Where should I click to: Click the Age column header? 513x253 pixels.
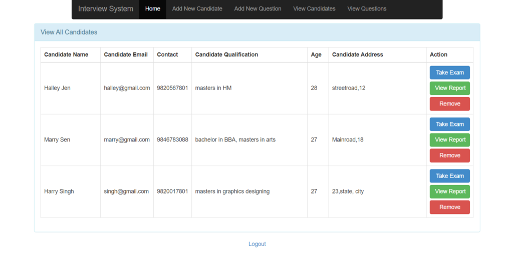tap(316, 54)
